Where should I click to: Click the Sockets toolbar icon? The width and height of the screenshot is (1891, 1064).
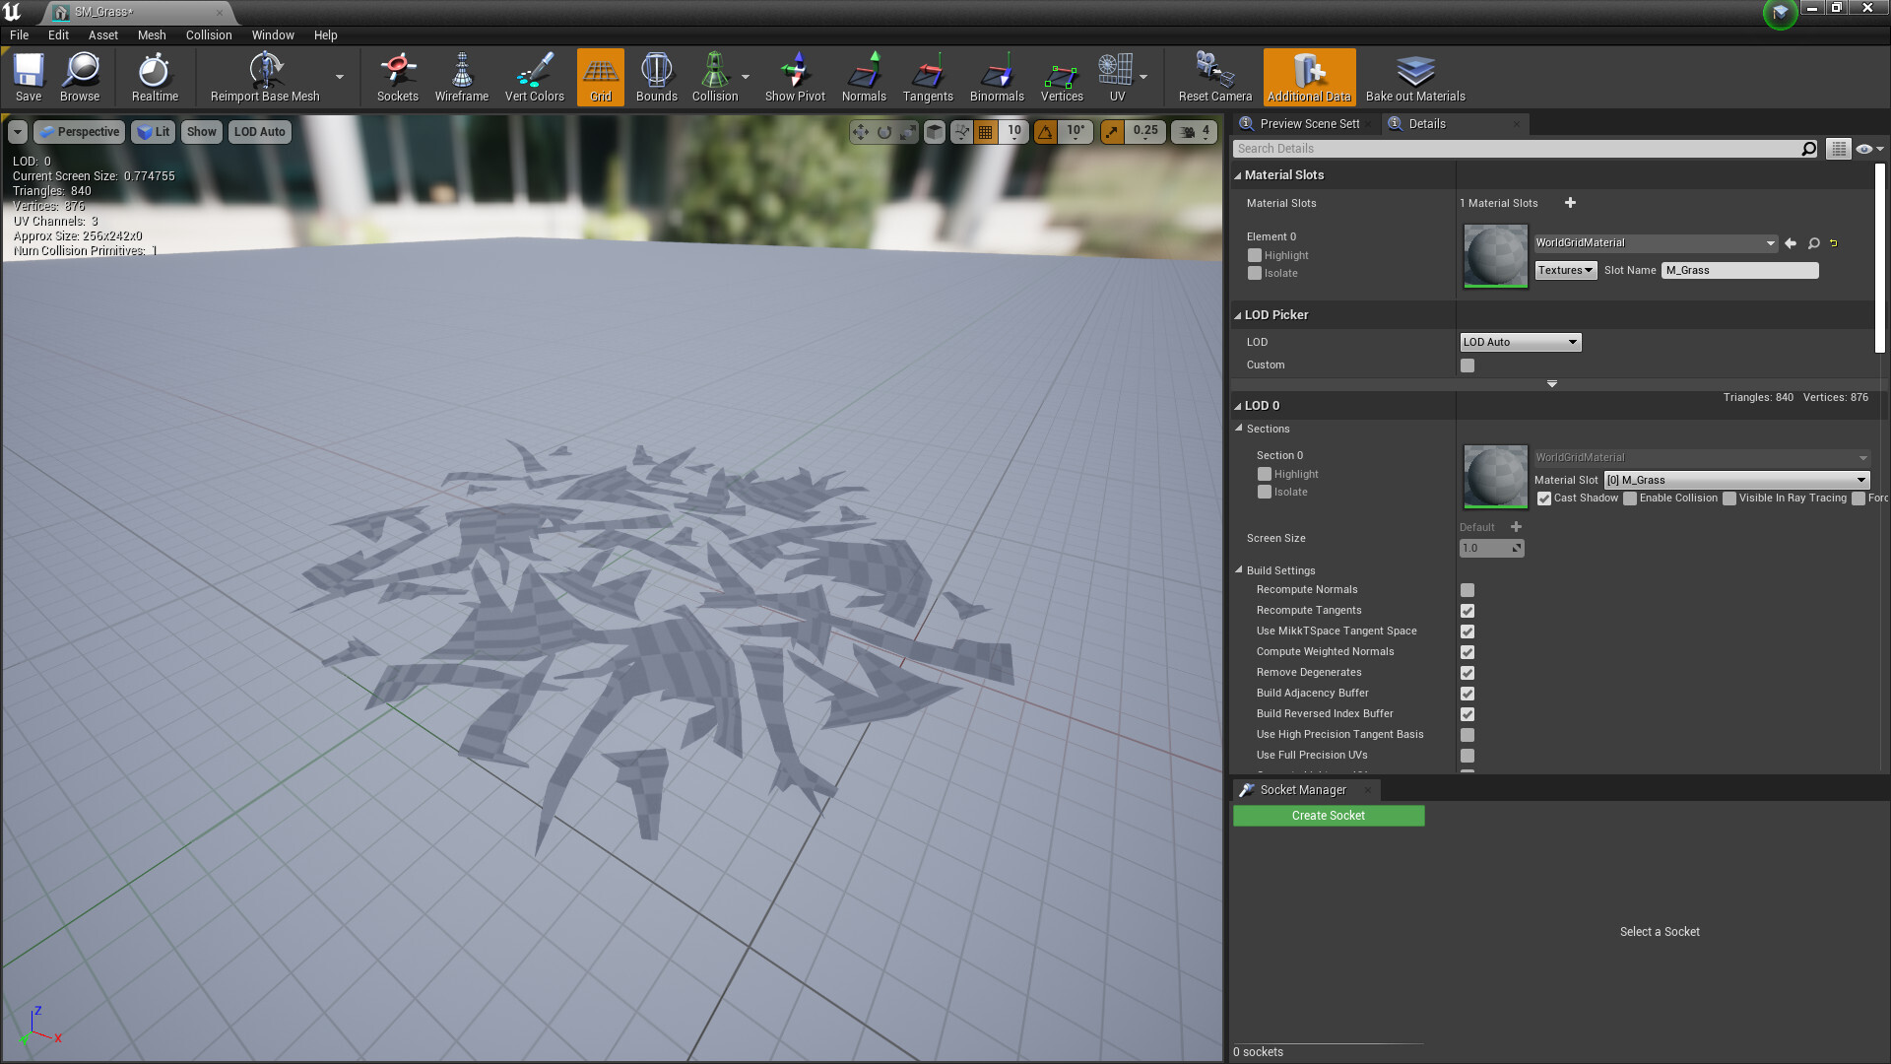pyautogui.click(x=398, y=77)
